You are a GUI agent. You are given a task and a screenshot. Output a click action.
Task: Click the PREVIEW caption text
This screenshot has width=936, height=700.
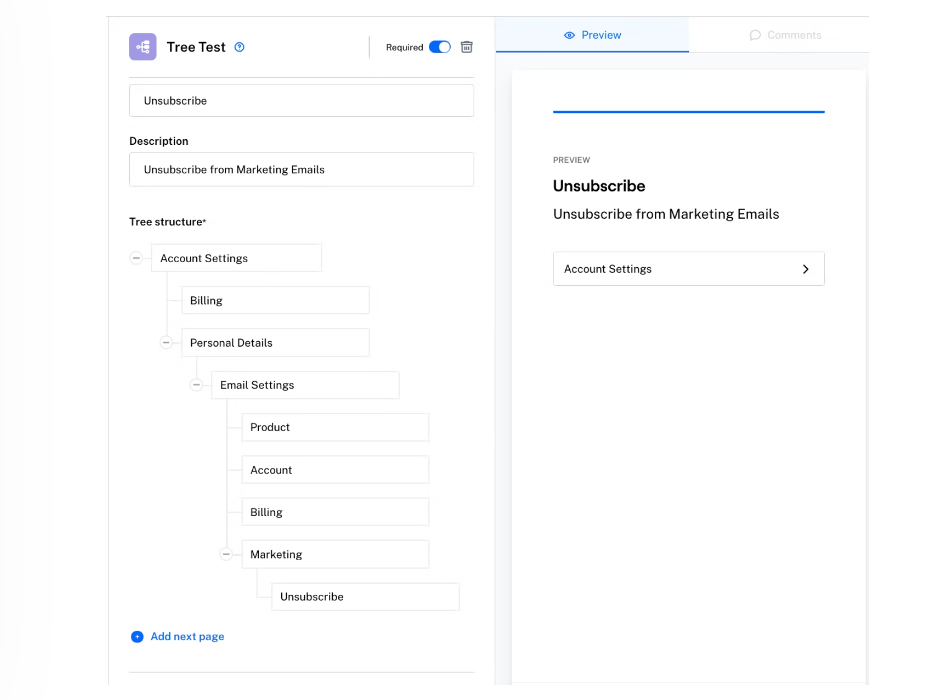(571, 160)
